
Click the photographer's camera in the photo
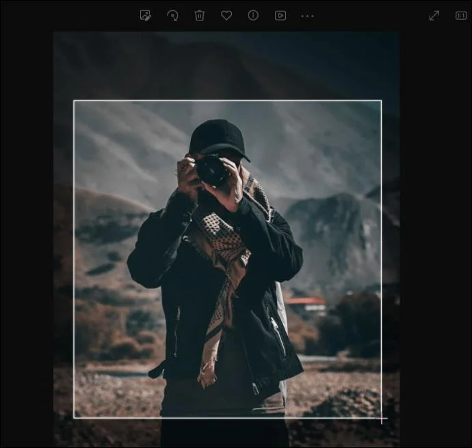[x=211, y=169]
